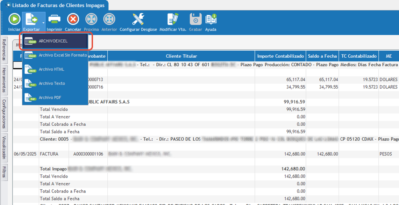Image resolution: width=399 pixels, height=205 pixels.
Task: Select the bold total 99,916.59 cell
Action: pos(280,102)
